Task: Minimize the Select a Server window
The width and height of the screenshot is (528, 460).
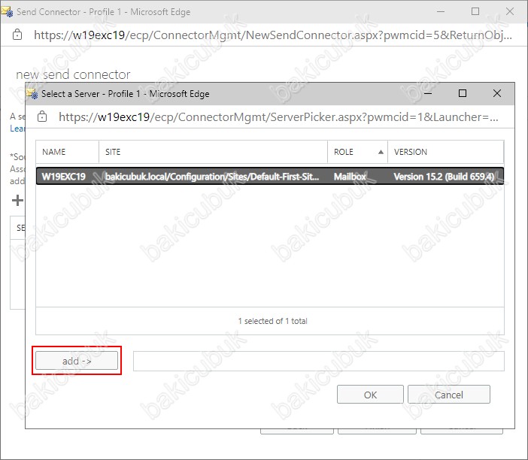Action: click(428, 93)
